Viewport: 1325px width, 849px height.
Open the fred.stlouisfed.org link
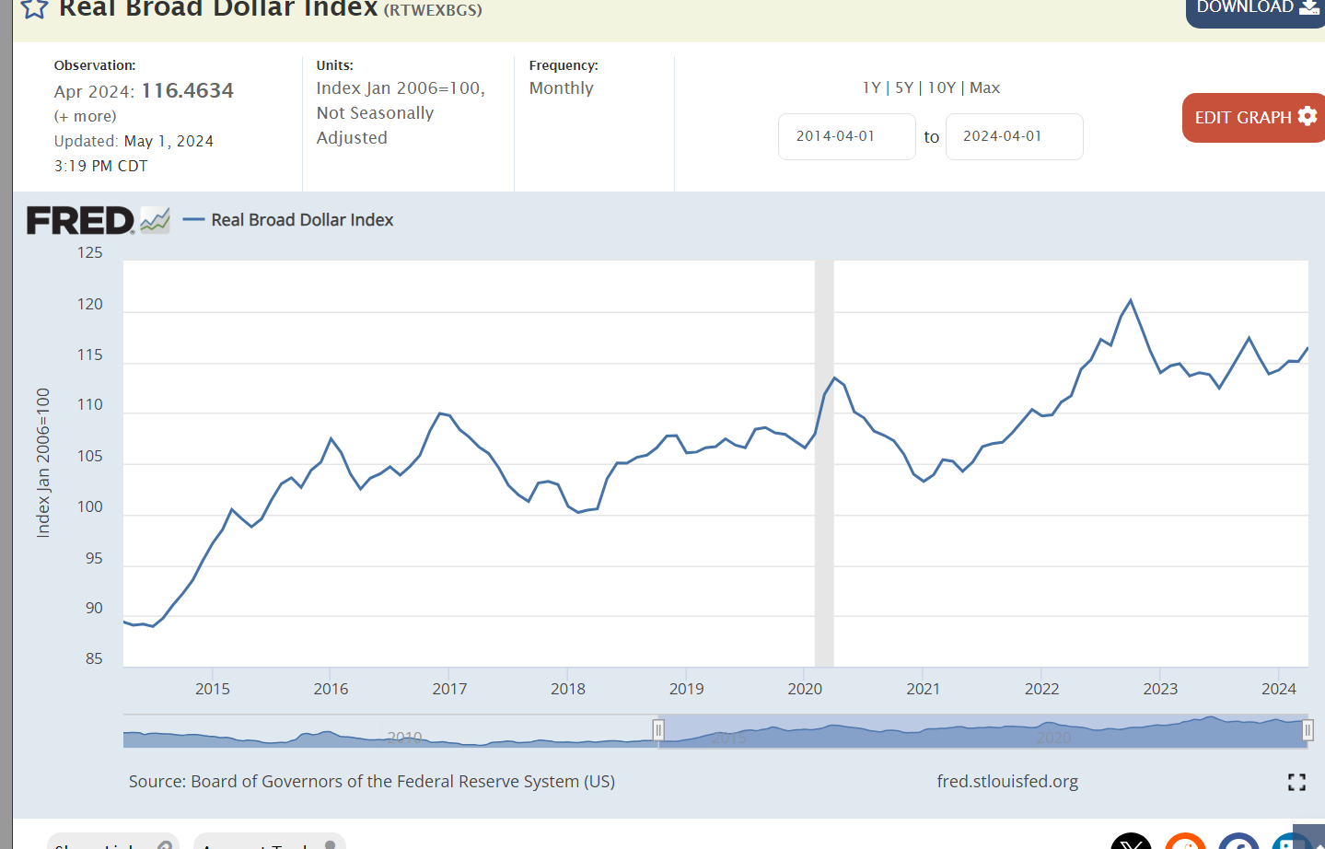tap(1007, 781)
